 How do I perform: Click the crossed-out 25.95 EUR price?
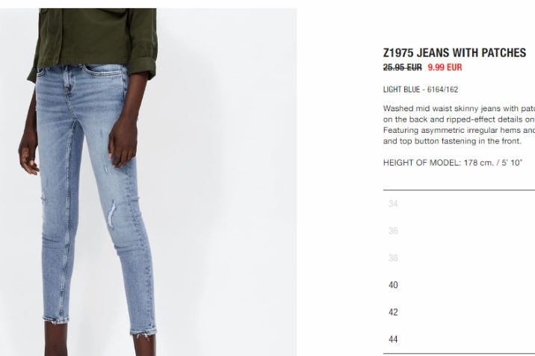click(x=402, y=67)
